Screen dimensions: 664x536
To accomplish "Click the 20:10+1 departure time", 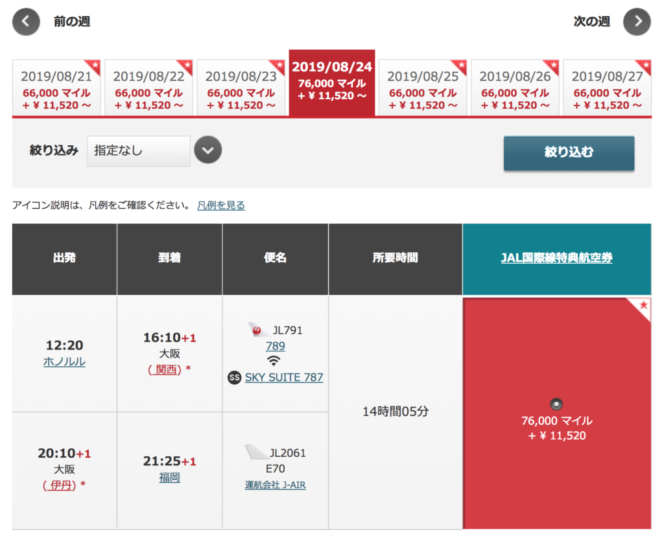I will pos(64,454).
